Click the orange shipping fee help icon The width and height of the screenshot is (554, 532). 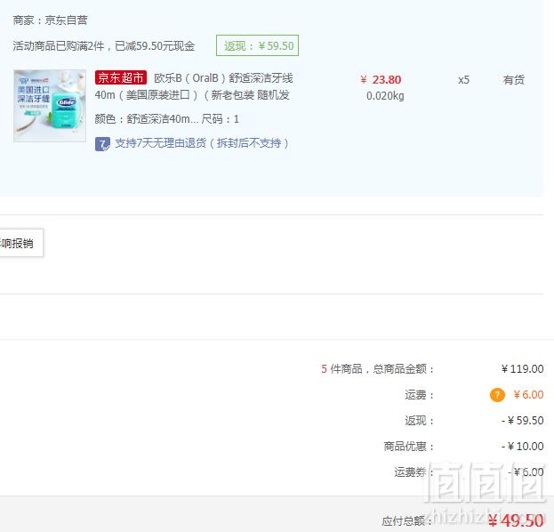497,395
